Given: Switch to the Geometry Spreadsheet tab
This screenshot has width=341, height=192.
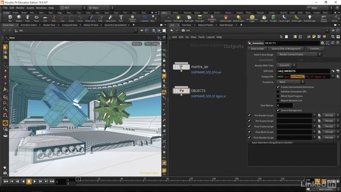Looking at the screenshot, I should tap(115, 25).
